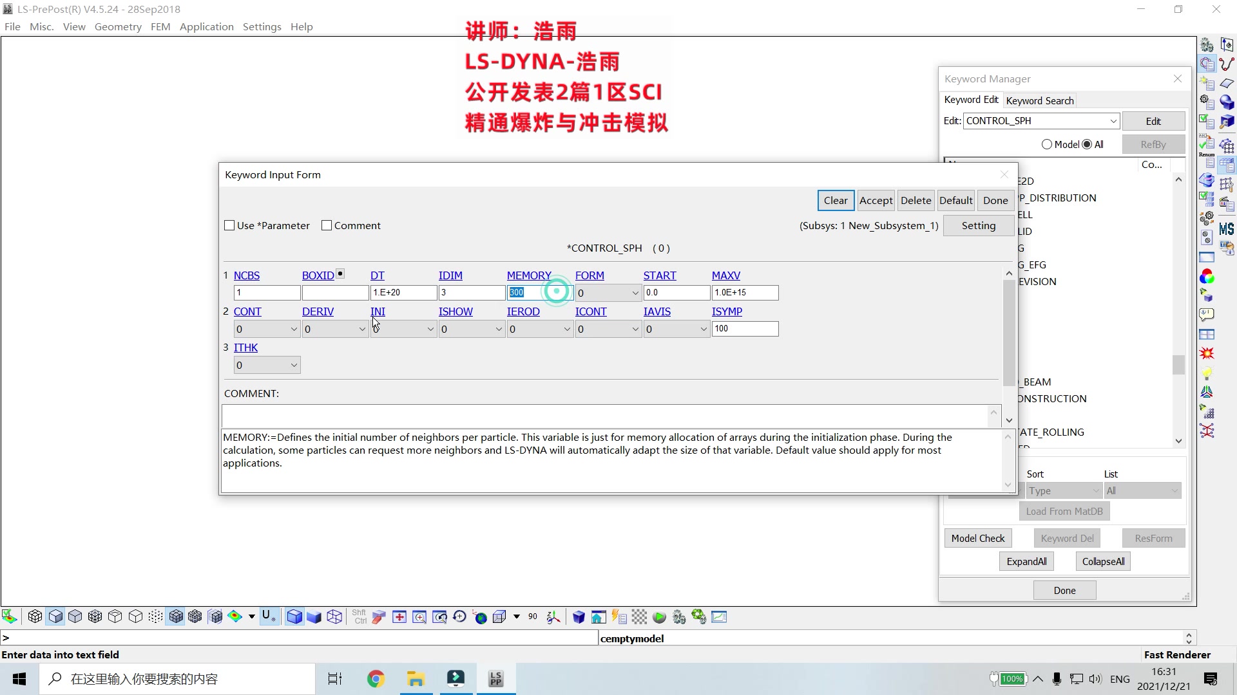Open the RGB color circles icon

(x=1207, y=277)
